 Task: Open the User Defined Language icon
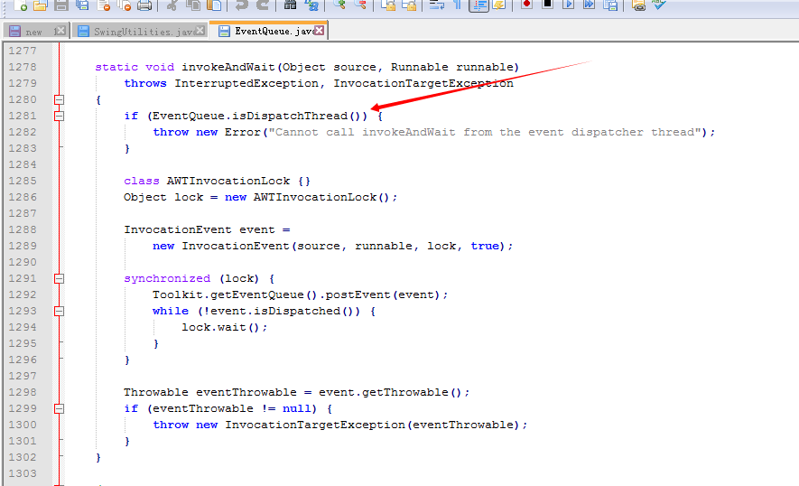click(499, 5)
